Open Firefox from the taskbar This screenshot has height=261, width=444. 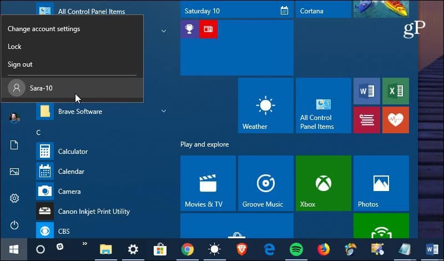[x=323, y=249]
